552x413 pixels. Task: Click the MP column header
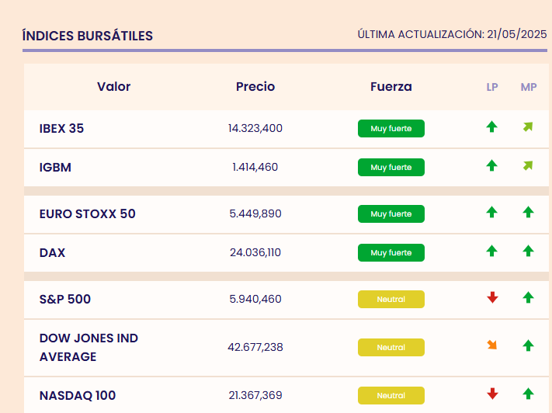coord(529,87)
